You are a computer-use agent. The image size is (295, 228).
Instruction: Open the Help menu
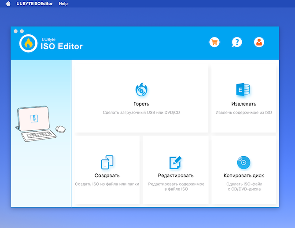tap(63, 4)
